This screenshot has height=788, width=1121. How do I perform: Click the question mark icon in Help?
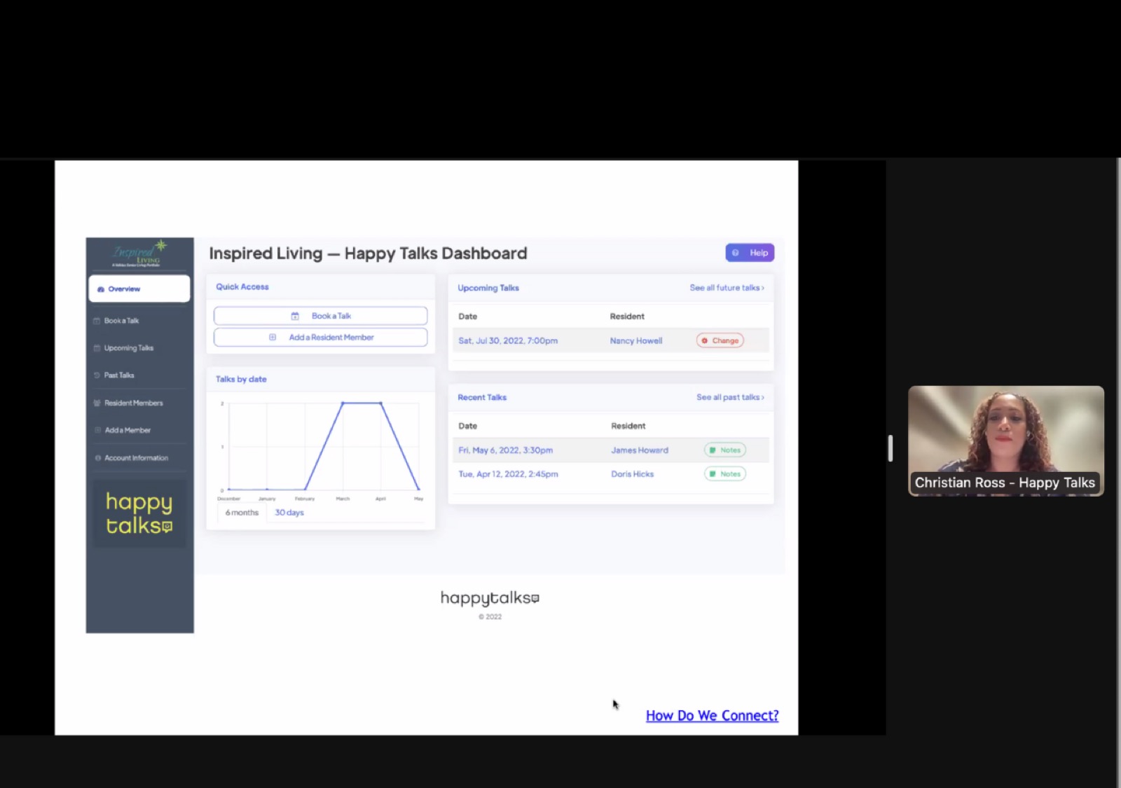tap(736, 253)
